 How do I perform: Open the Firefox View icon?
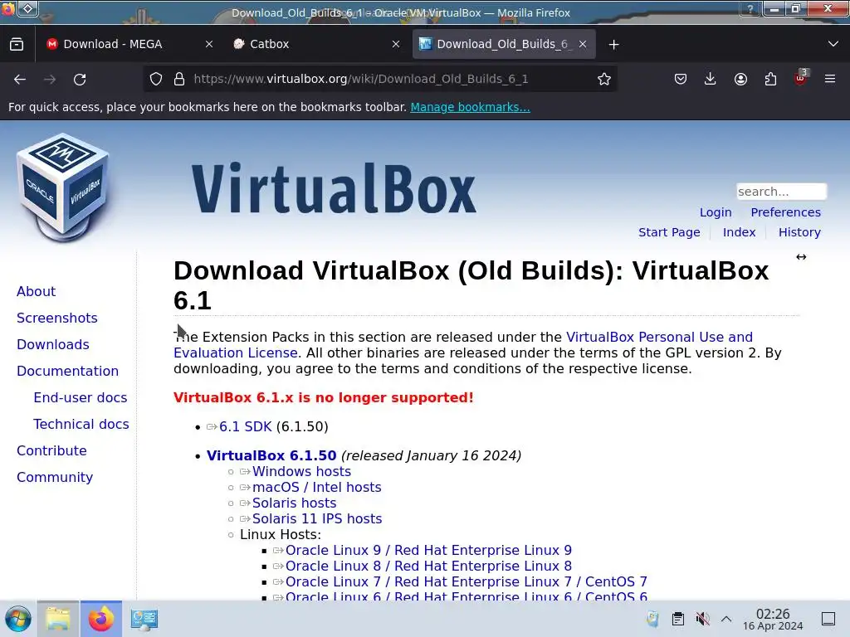tap(17, 45)
